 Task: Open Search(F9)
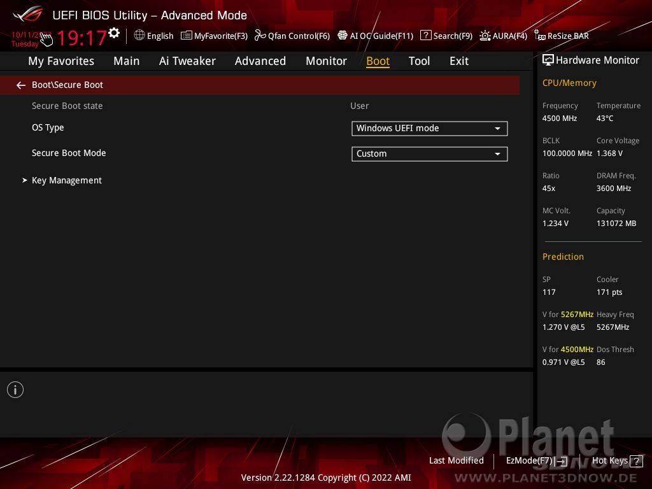click(x=453, y=36)
